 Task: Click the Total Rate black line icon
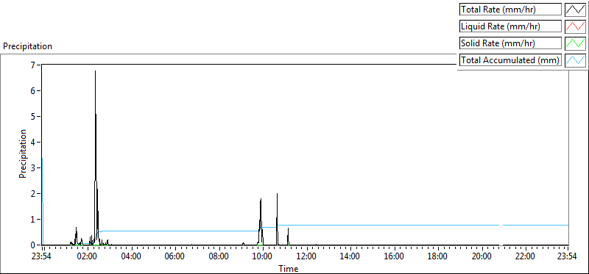click(x=576, y=10)
